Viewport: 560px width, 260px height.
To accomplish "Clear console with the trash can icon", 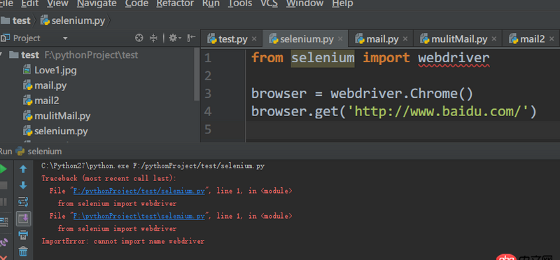I will pos(23,252).
